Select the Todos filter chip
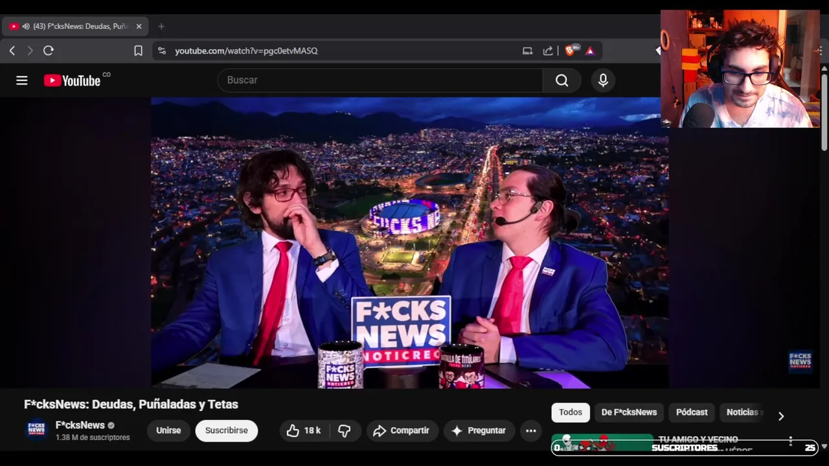The image size is (829, 466). pyautogui.click(x=571, y=412)
